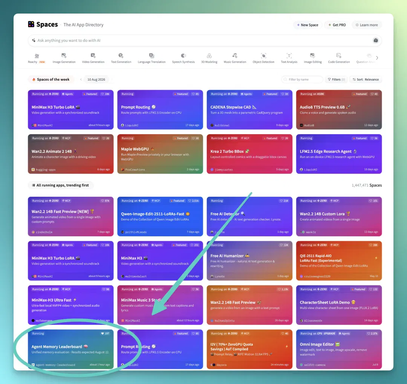Like the Omni Image Editor heart (2.37k)
The height and width of the screenshot is (384, 407).
click(372, 334)
